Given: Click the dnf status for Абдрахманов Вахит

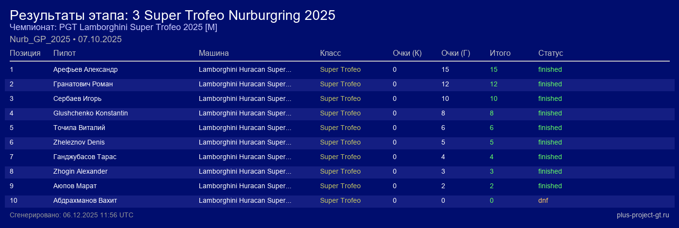Looking at the screenshot, I should pos(543,200).
